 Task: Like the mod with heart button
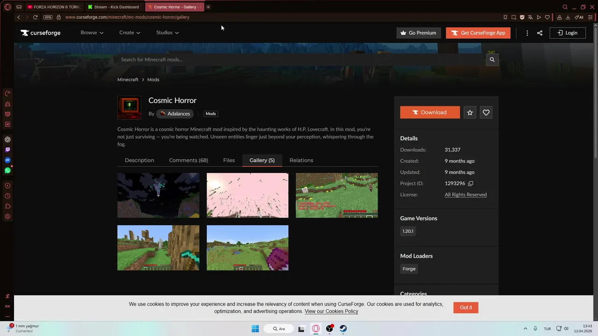[x=486, y=112]
